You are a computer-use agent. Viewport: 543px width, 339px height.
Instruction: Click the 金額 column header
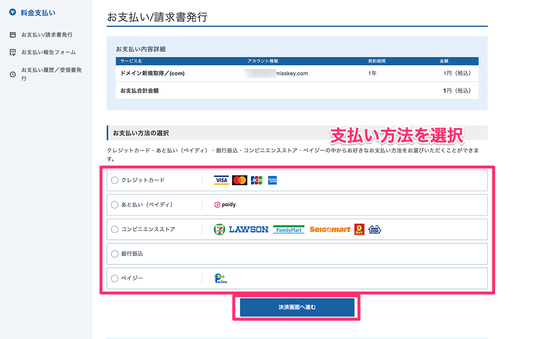click(444, 61)
